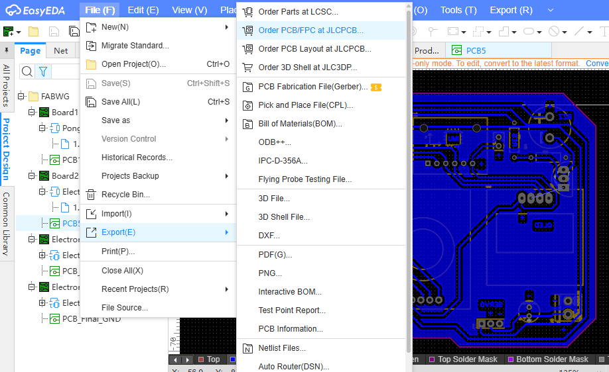Choose Migrate Standard... menu entry
The height and width of the screenshot is (372, 609).
[158, 46]
